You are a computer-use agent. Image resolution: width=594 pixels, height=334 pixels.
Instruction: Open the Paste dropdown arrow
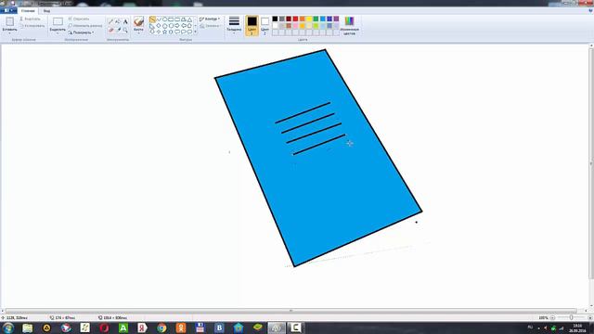(10, 33)
